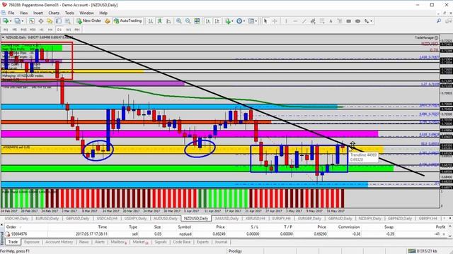The width and height of the screenshot is (453, 254).
Task: Expand the Indicators dropdown arrow
Action: pyautogui.click(x=233, y=21)
